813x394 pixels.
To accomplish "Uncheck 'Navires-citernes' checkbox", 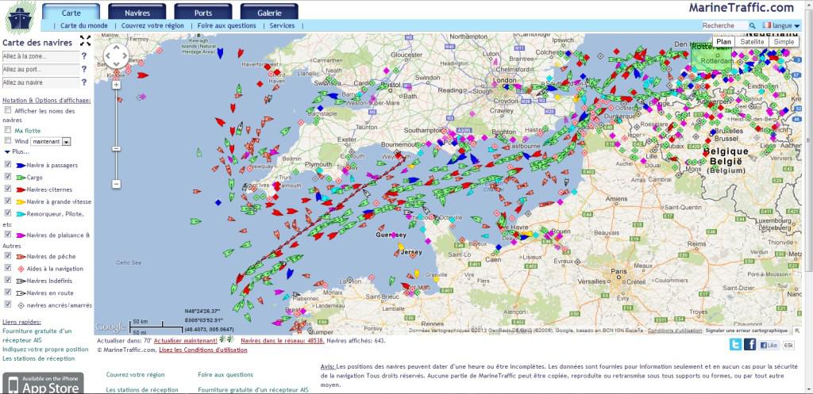I will point(8,189).
